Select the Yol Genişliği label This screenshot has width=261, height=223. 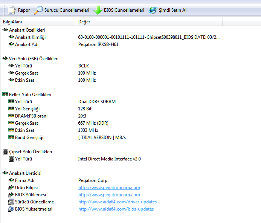pos(27,109)
